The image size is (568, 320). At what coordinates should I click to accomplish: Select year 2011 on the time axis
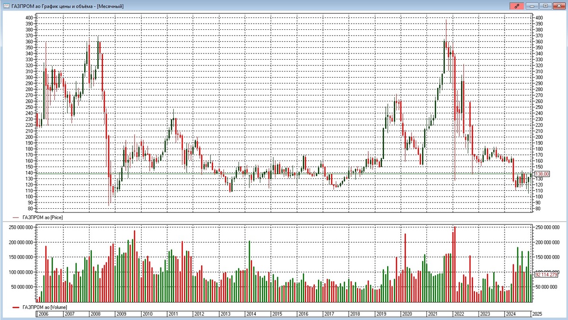(173, 314)
